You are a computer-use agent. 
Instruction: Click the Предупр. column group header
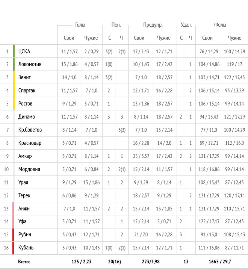pyautogui.click(x=153, y=25)
